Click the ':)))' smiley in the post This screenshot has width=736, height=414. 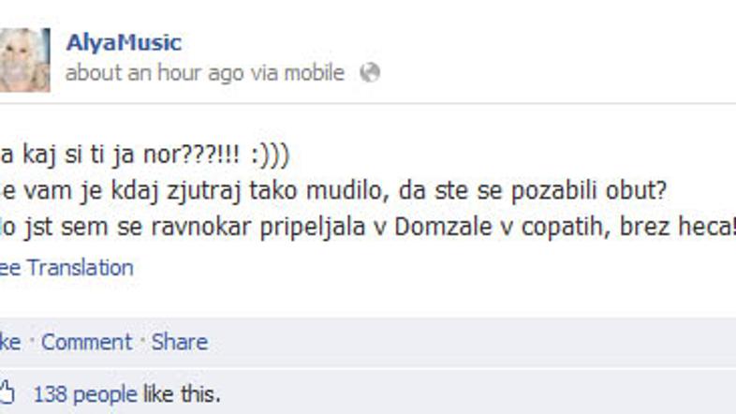coord(271,155)
